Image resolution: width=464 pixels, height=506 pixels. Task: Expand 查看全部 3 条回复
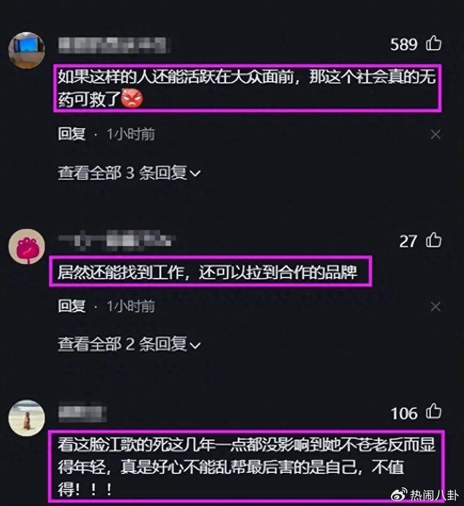(x=129, y=173)
